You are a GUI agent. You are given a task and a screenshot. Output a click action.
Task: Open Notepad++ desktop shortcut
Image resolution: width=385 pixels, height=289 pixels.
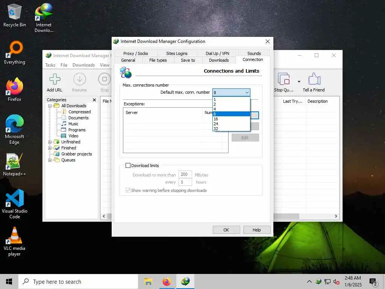[15, 164]
